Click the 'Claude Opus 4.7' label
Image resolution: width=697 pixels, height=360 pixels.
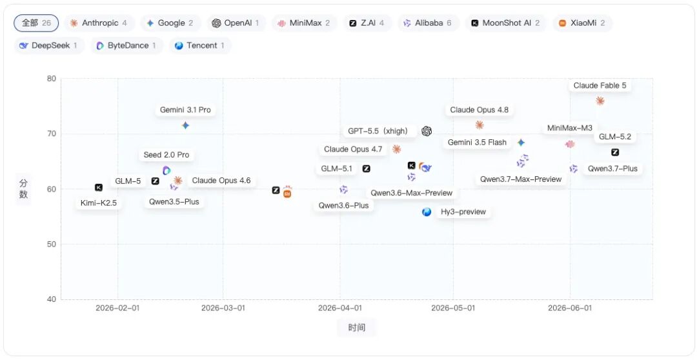(353, 149)
